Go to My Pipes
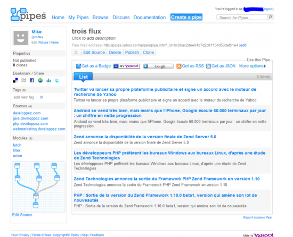The image size is (293, 237). [x=78, y=18]
